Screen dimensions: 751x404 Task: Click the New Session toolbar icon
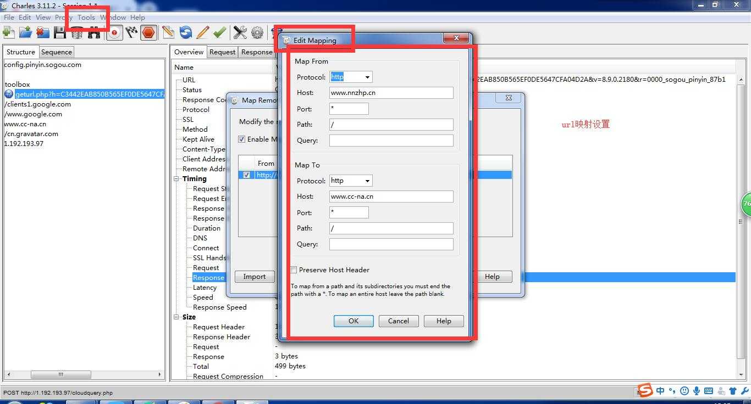8,32
